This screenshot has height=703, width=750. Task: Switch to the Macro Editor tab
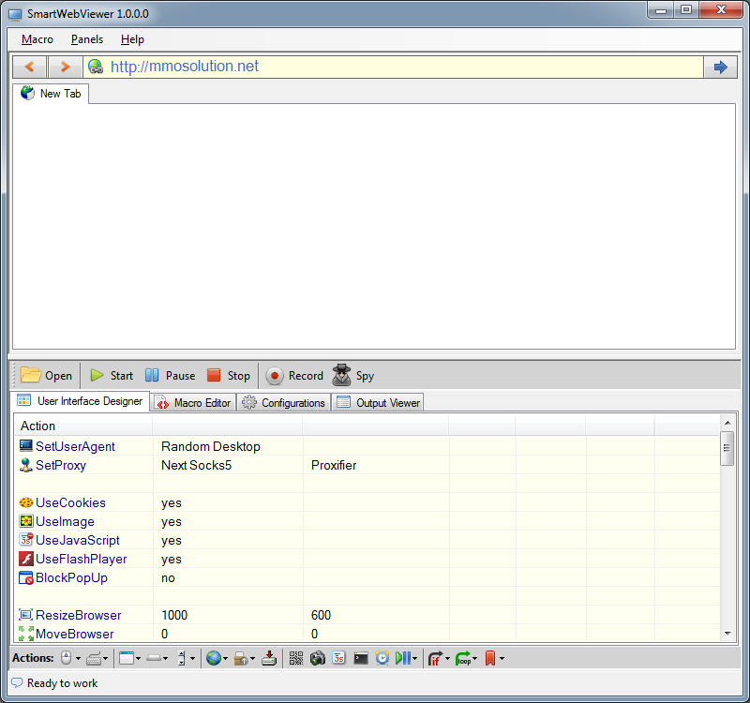[192, 403]
